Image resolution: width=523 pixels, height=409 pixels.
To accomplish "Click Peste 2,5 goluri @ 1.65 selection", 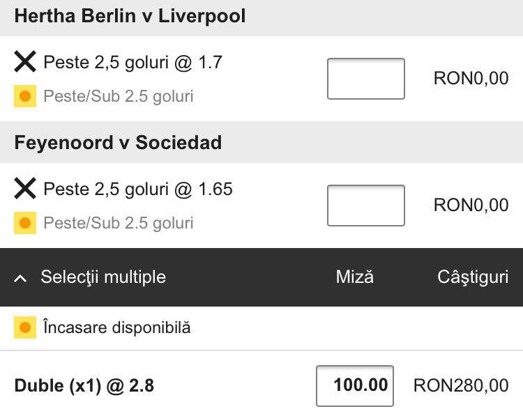I will pyautogui.click(x=138, y=189).
